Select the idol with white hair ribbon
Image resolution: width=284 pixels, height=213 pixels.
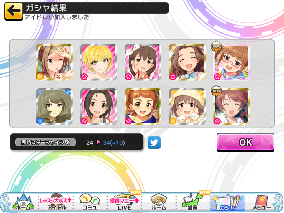(143, 62)
